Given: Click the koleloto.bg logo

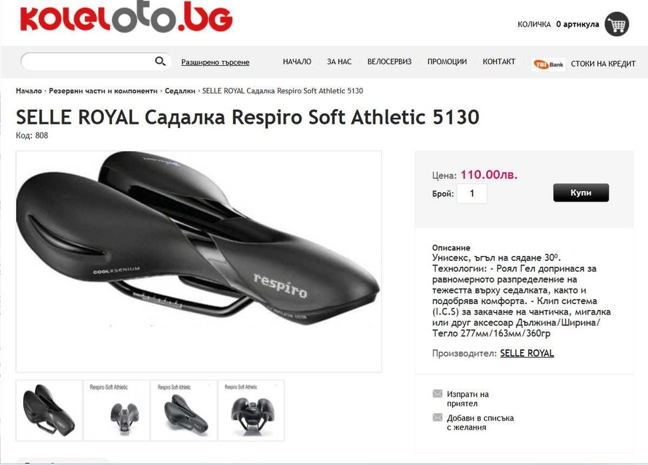Looking at the screenshot, I should click(x=127, y=17).
